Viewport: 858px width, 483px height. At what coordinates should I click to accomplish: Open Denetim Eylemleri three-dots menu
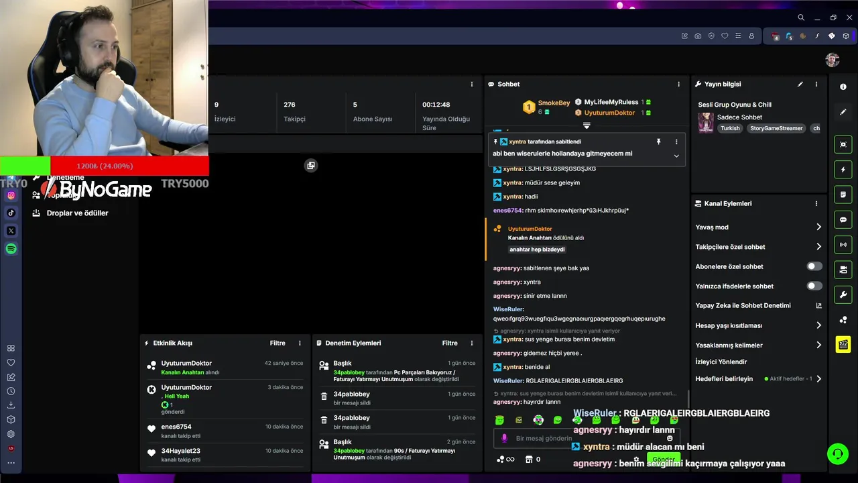472,343
